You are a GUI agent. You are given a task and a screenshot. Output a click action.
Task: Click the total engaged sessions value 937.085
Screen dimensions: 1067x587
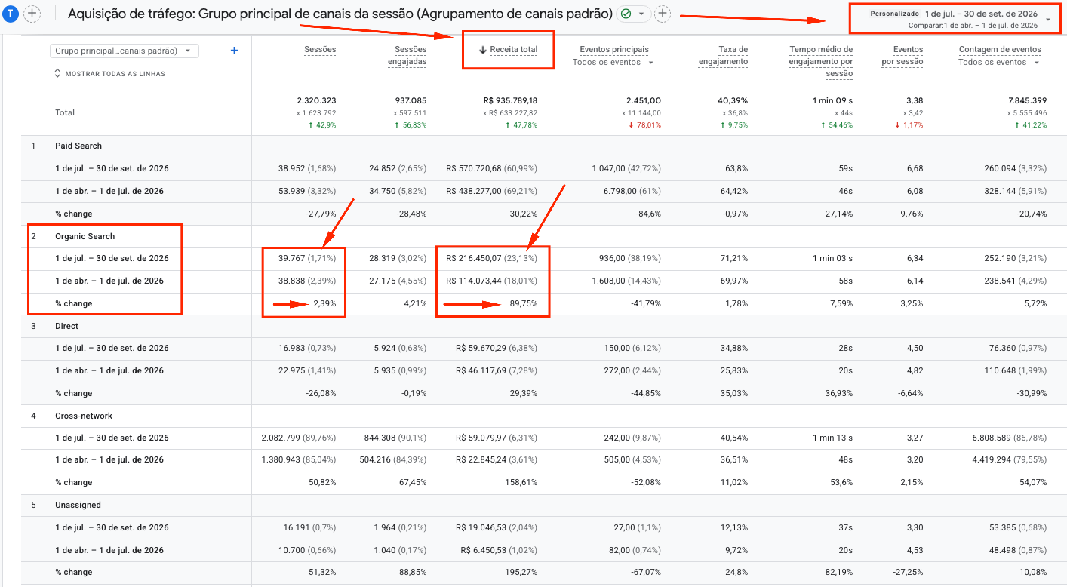tap(411, 100)
